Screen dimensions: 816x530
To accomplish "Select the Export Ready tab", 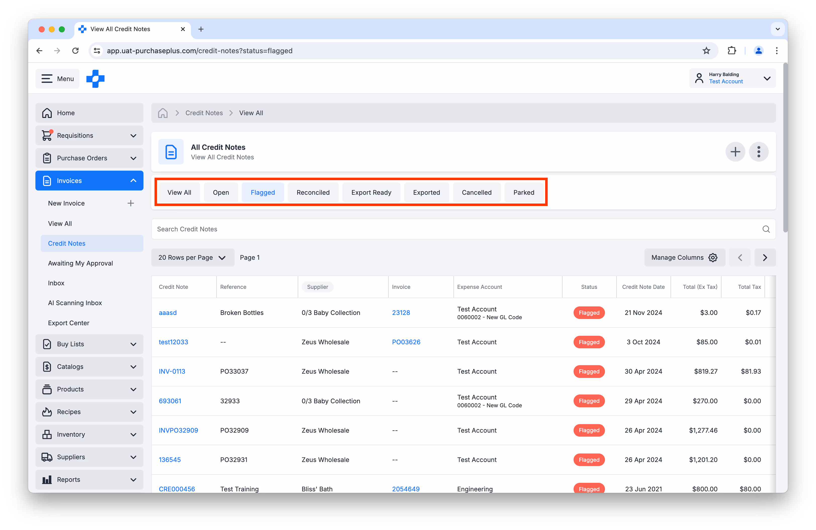I will click(x=371, y=192).
